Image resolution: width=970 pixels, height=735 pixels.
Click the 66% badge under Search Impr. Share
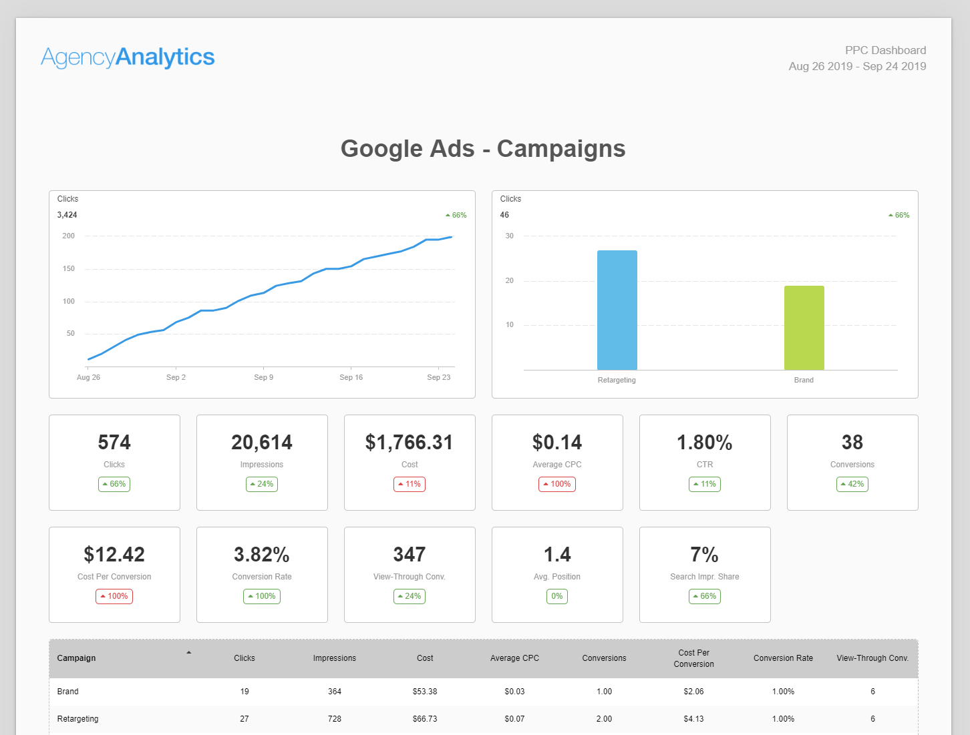click(705, 596)
